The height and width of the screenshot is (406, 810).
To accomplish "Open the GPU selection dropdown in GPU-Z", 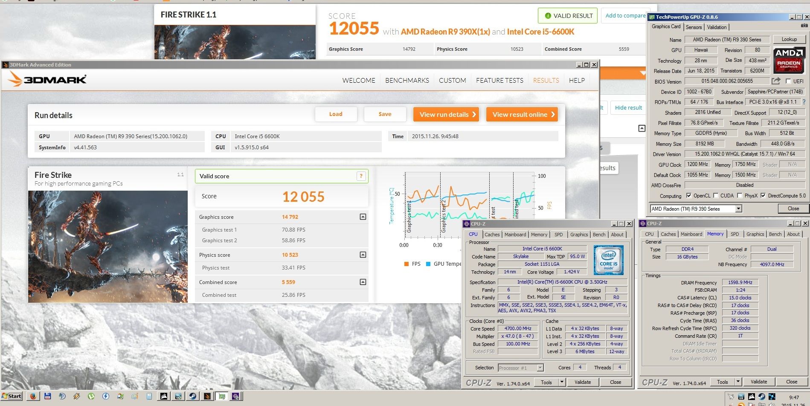I will [738, 209].
